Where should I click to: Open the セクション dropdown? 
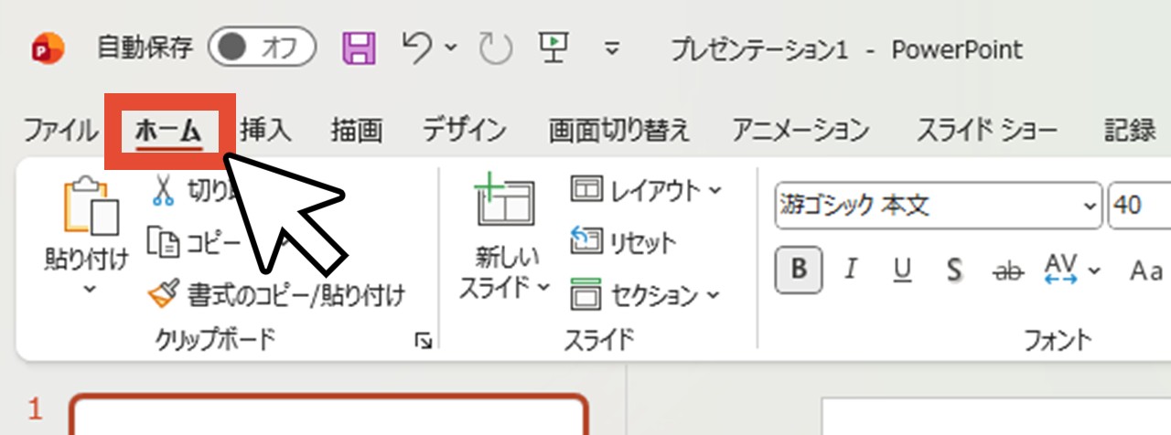click(646, 294)
